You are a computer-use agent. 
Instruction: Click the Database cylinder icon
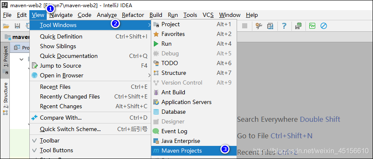[156, 112]
